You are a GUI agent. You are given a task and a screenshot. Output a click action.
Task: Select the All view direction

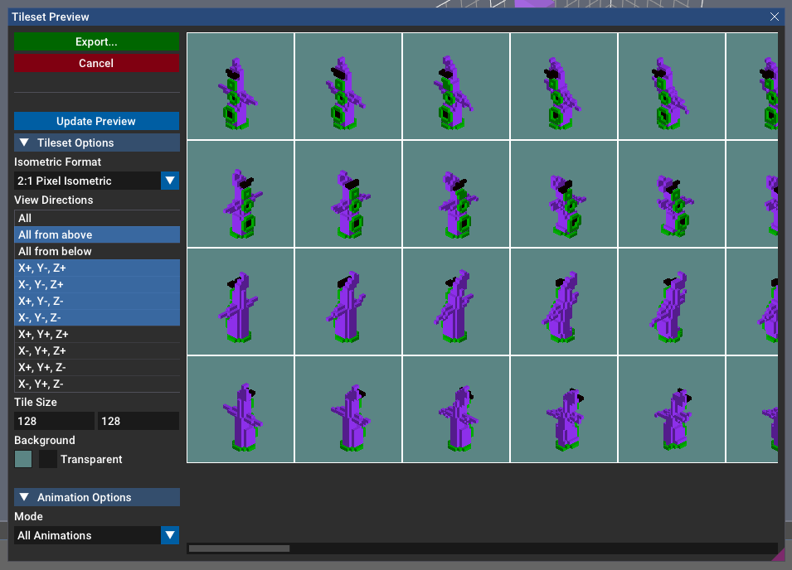[97, 219]
